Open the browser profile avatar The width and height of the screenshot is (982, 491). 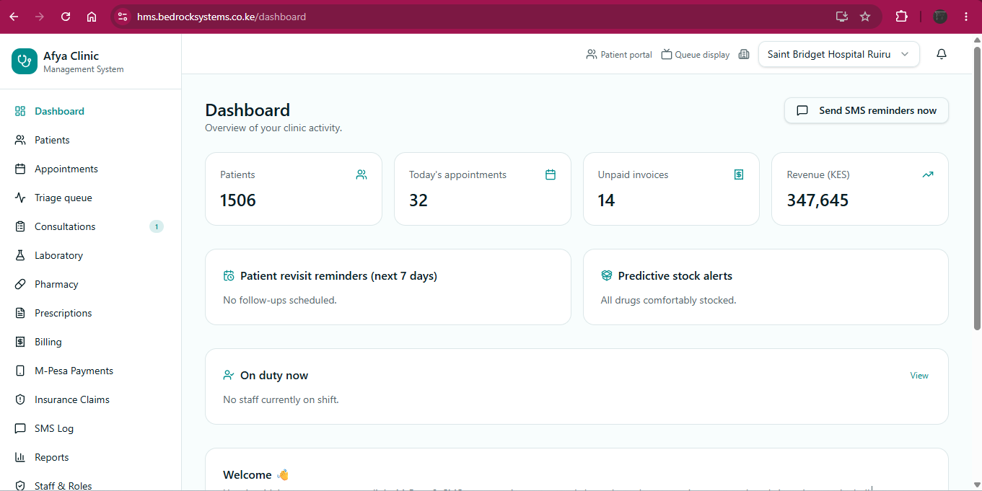[940, 17]
